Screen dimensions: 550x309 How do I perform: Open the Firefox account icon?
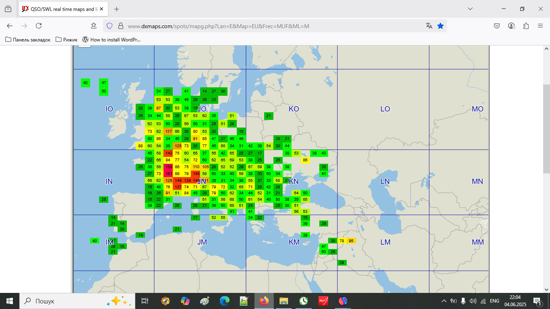tap(512, 26)
